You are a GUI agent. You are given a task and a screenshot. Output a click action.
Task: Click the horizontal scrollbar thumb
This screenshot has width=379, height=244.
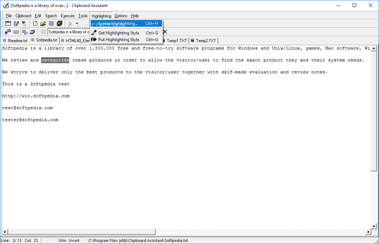[x=81, y=232]
